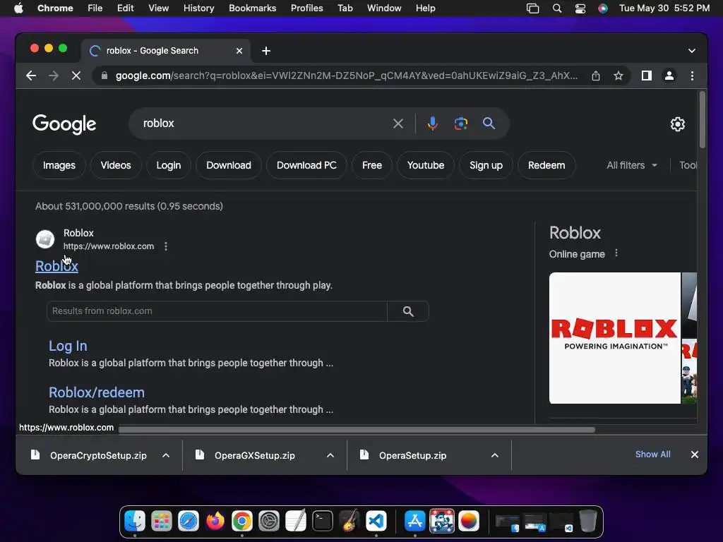723x542 pixels.
Task: Filter results by Images
Action: pyautogui.click(x=59, y=165)
